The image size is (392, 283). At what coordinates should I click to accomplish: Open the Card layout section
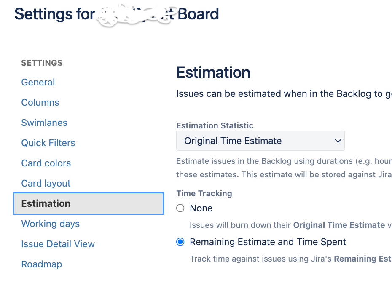pos(46,183)
